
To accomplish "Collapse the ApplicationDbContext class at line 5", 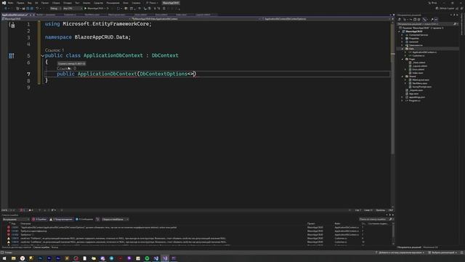I will [43, 55].
